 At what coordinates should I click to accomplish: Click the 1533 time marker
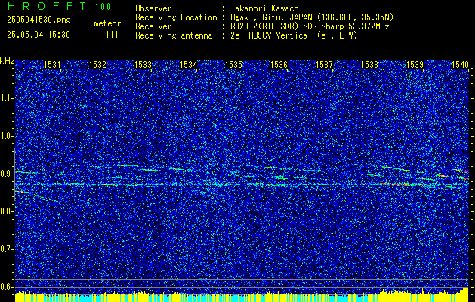[x=143, y=64]
